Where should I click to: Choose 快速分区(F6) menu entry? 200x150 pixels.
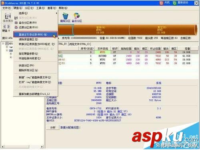(36, 65)
